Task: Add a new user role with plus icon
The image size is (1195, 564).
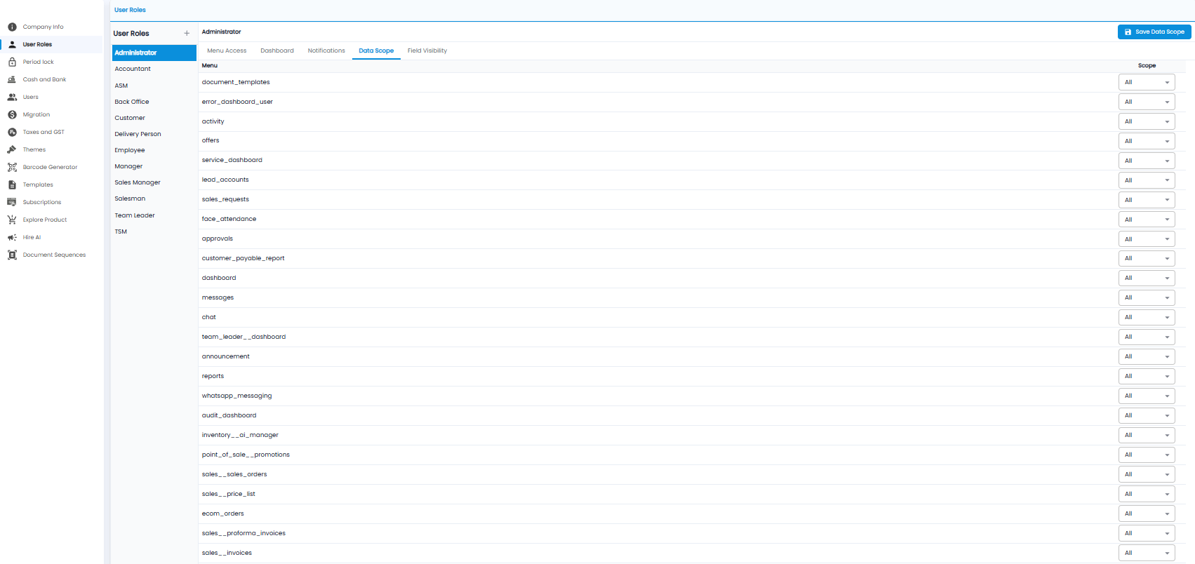Action: click(x=187, y=33)
